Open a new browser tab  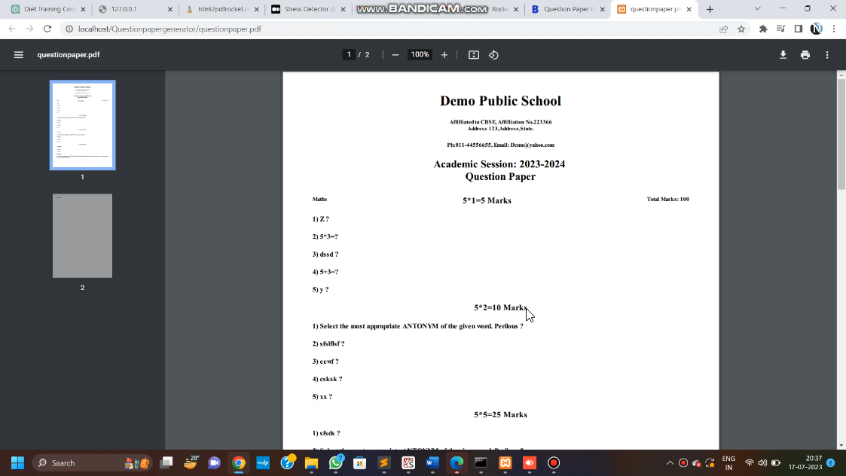[x=710, y=9]
